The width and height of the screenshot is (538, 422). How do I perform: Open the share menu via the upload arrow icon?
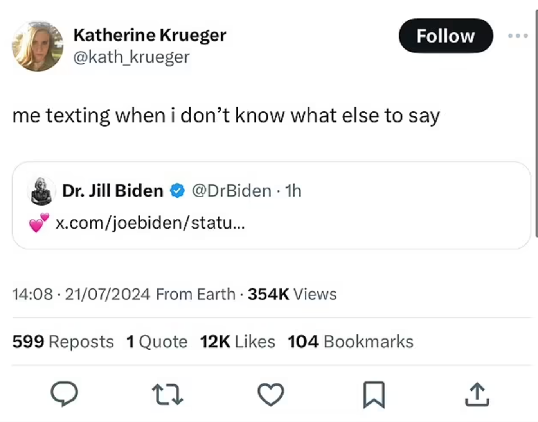click(x=477, y=395)
